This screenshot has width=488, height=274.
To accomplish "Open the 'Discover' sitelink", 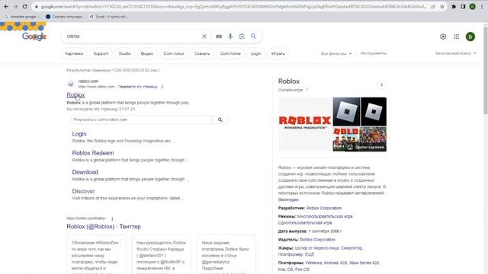I will (83, 191).
